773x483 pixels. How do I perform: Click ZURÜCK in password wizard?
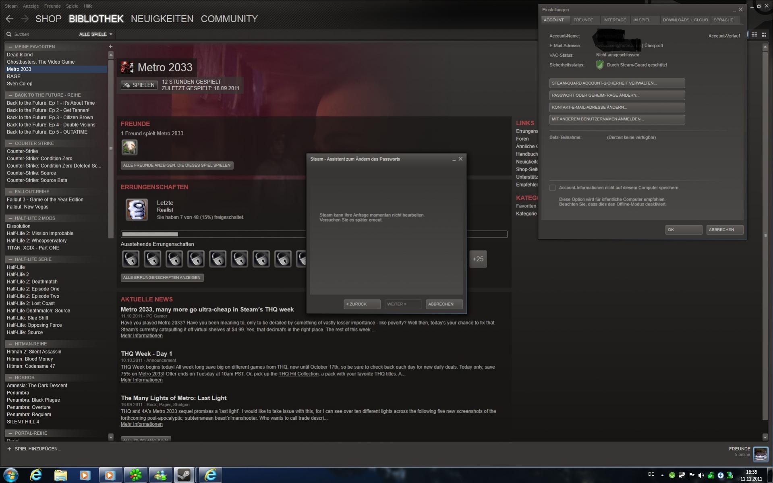click(362, 304)
